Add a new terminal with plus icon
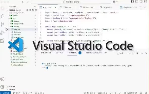 coord(126,53)
